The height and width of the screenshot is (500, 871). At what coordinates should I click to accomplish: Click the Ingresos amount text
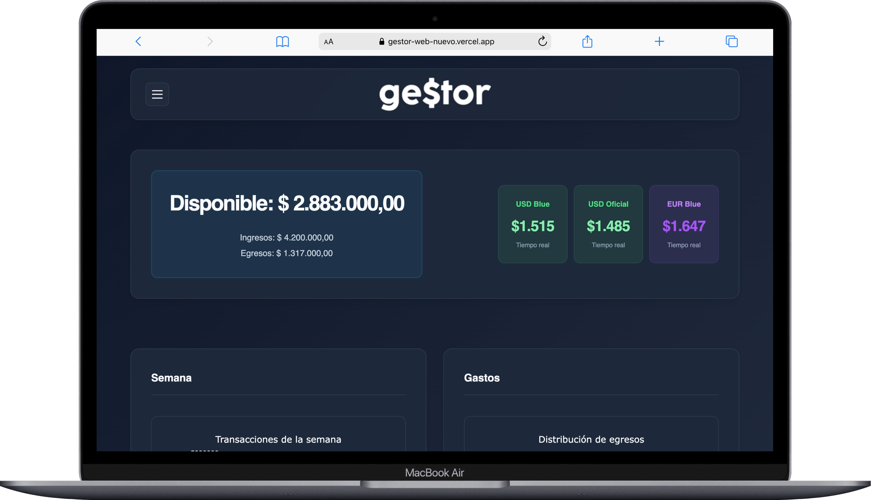pyautogui.click(x=286, y=237)
